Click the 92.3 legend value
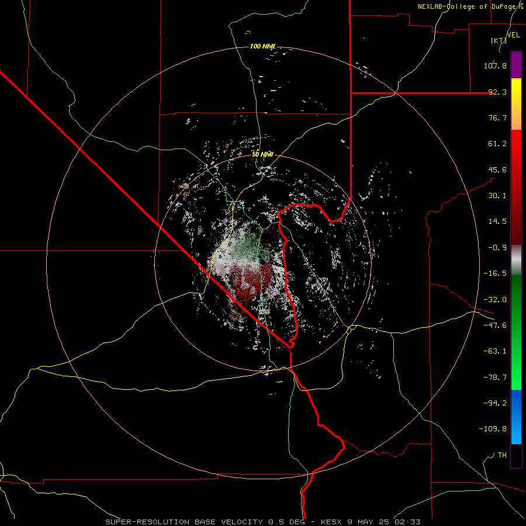526x526 pixels. point(497,92)
